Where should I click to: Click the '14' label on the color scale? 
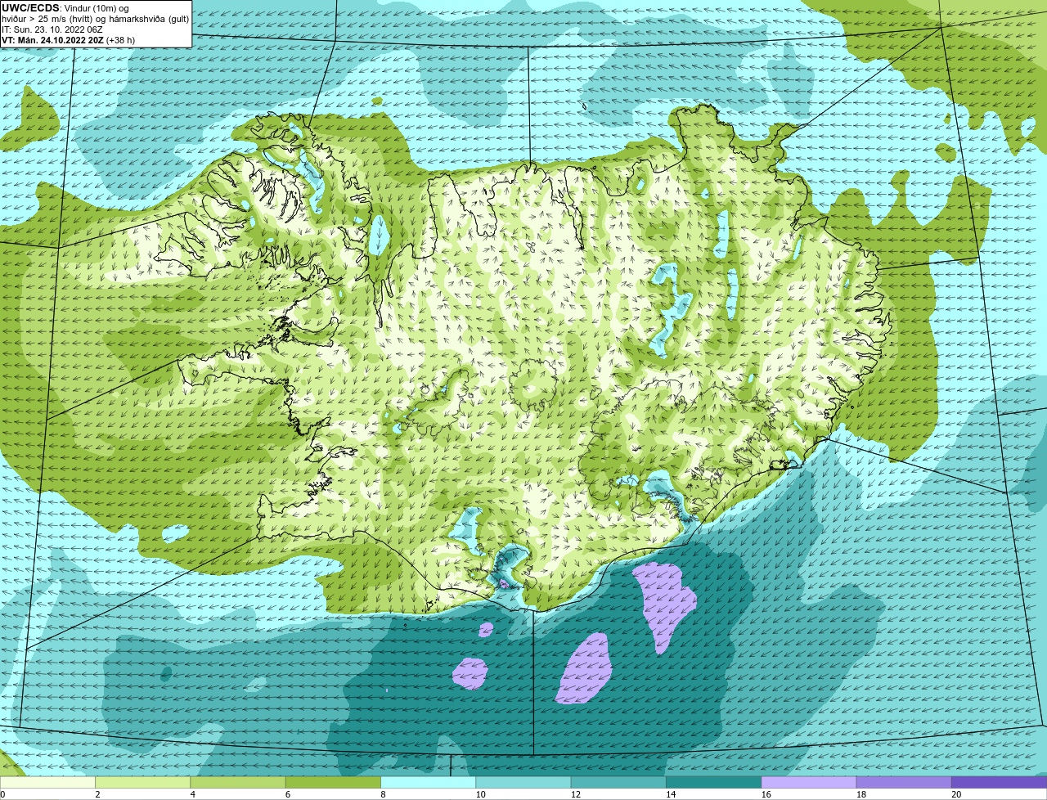pos(671,794)
